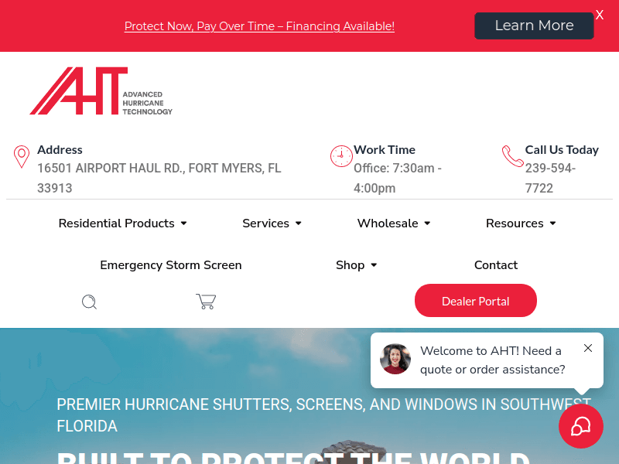
Task: Open the round red chat widget
Action: (x=580, y=426)
